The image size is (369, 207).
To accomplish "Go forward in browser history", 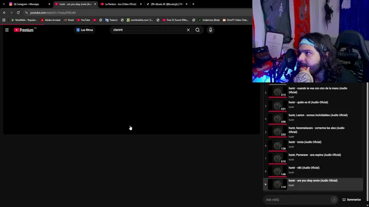I will (x=11, y=13).
